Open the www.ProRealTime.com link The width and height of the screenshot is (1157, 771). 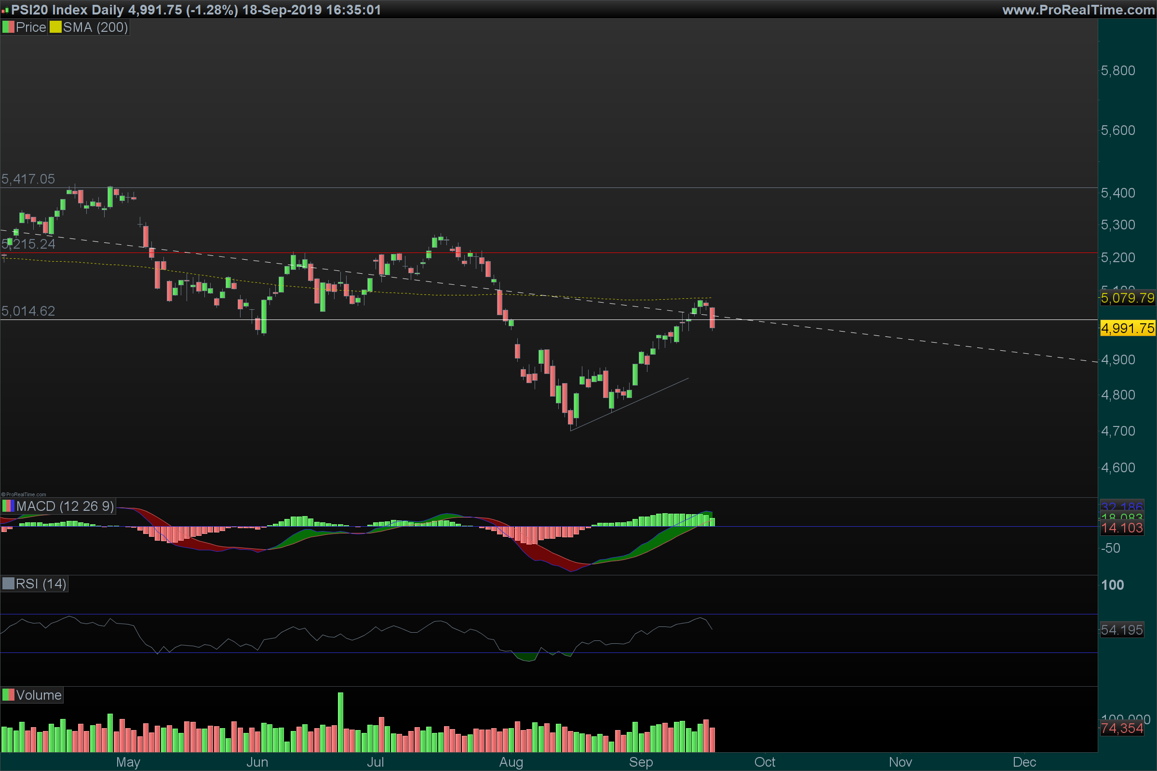coord(1078,10)
